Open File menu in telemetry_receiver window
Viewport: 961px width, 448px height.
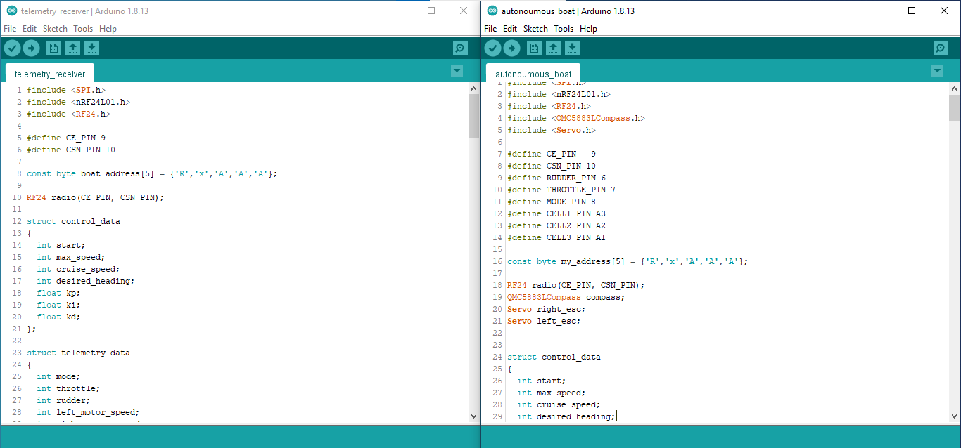10,29
